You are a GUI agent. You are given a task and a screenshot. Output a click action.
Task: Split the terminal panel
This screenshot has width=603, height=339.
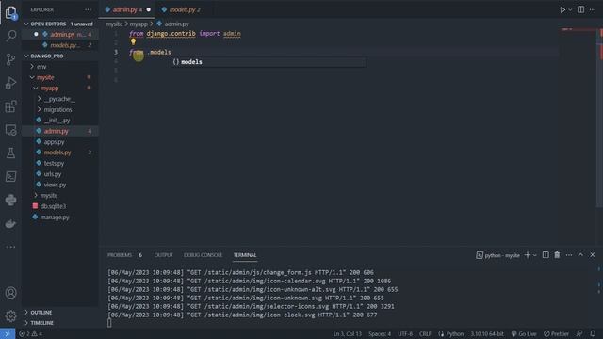point(546,255)
